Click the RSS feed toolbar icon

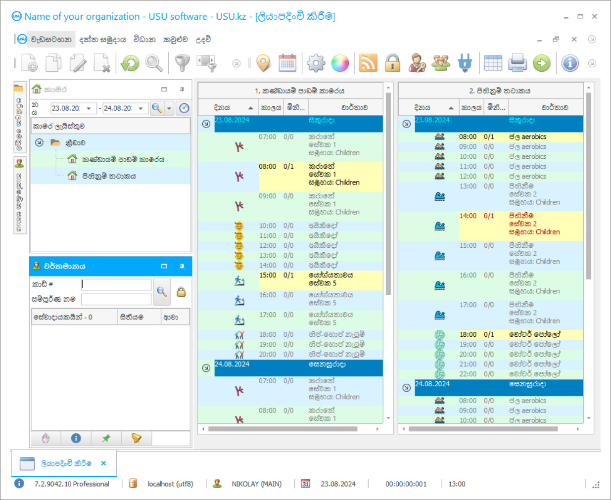click(368, 63)
